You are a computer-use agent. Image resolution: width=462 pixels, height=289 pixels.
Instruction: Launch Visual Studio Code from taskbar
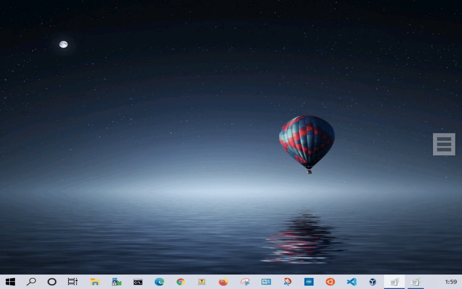[352, 282]
